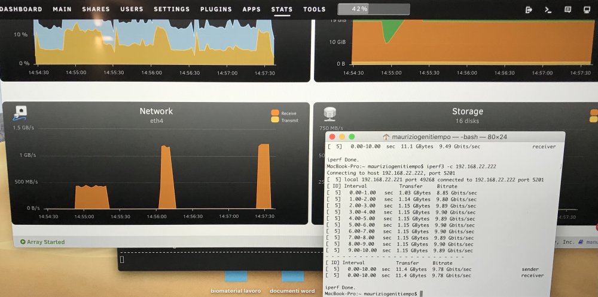
Task: Click the 16 disks subtitle
Action: [x=468, y=121]
